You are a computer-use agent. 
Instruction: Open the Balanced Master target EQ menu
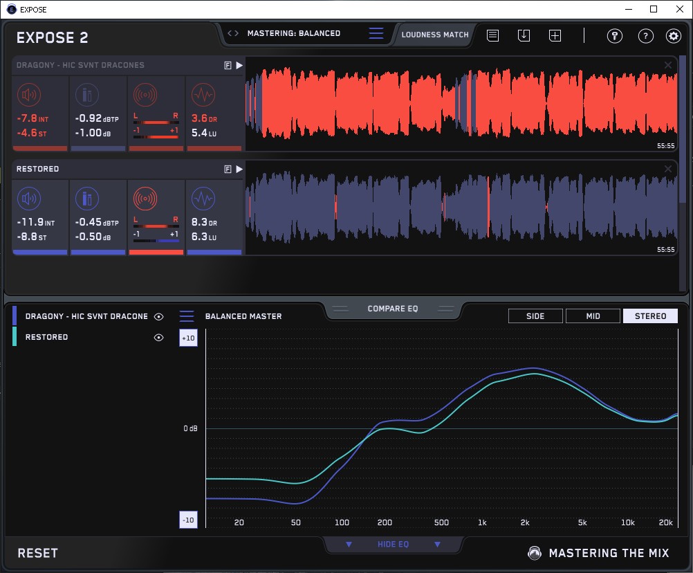(187, 316)
